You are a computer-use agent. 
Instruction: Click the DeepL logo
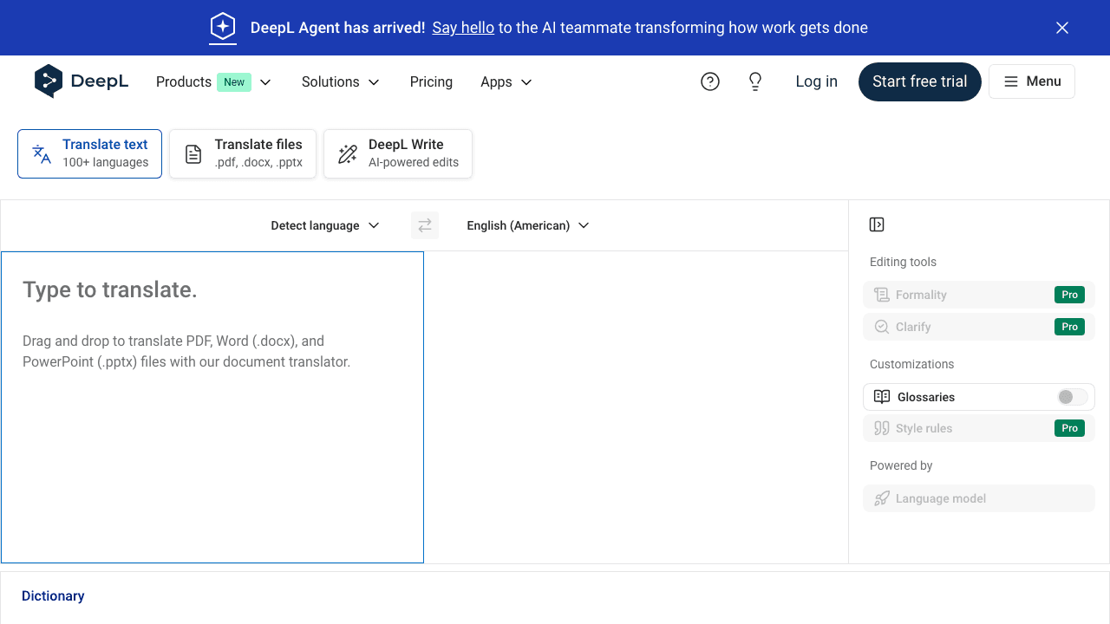[82, 81]
